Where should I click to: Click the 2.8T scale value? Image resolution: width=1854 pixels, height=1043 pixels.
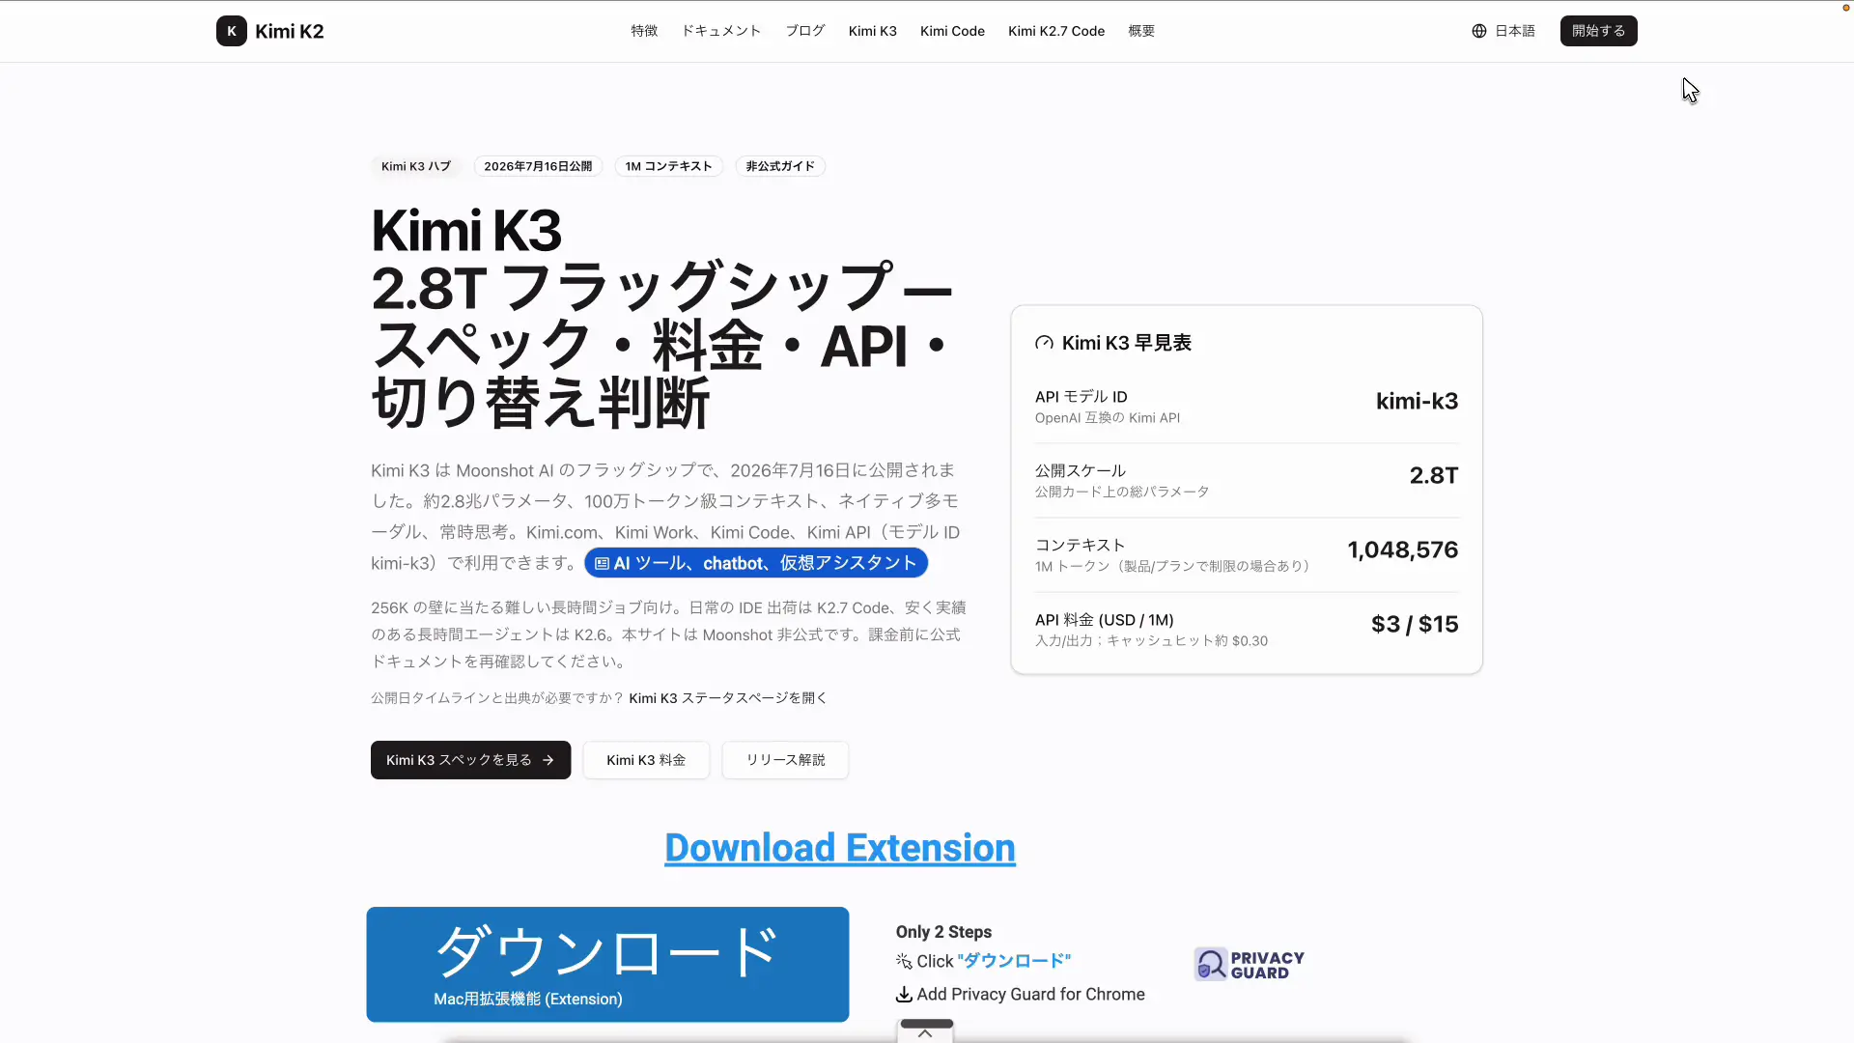[1434, 475]
